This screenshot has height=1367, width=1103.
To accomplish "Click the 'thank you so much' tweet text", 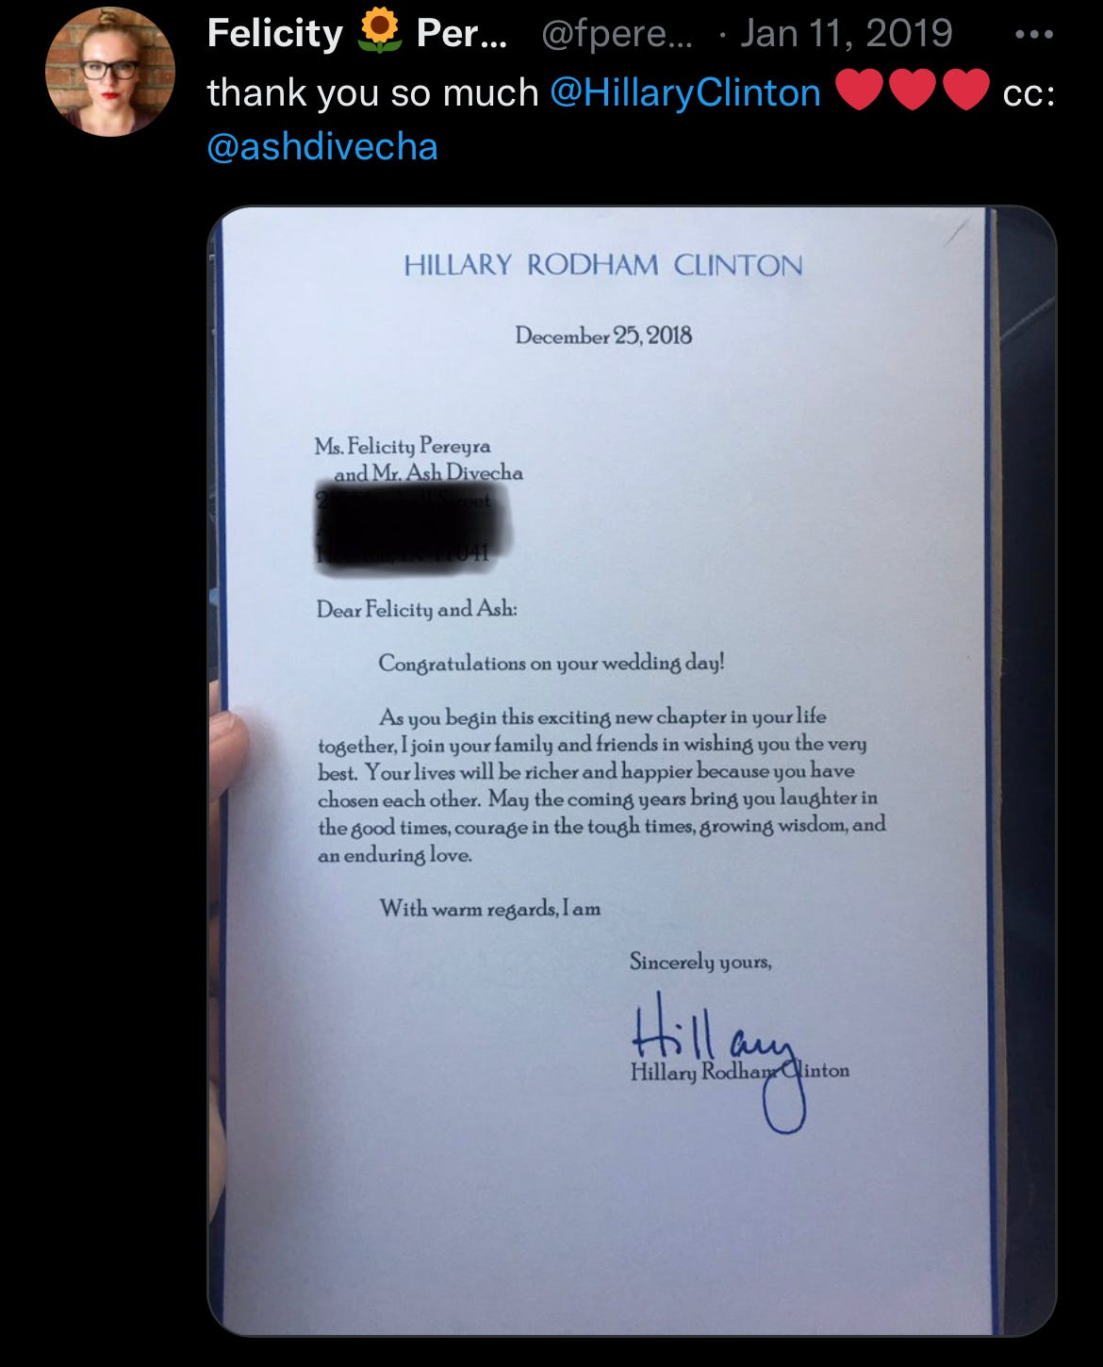I will click(x=373, y=92).
